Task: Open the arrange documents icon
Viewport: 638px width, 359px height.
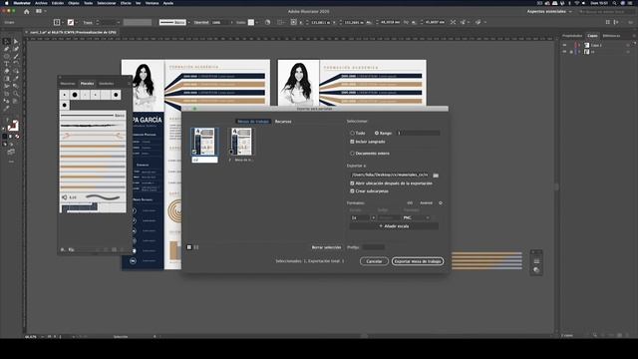Action: click(x=39, y=11)
